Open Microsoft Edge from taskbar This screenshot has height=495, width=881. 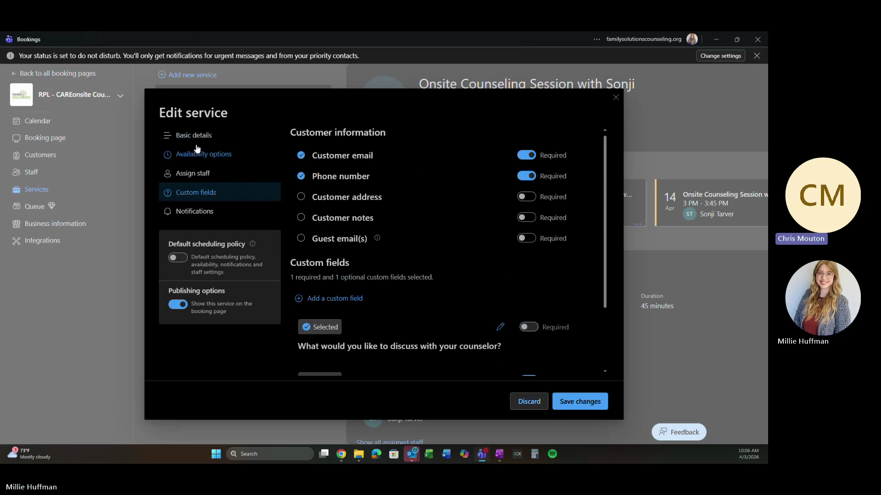tap(376, 454)
